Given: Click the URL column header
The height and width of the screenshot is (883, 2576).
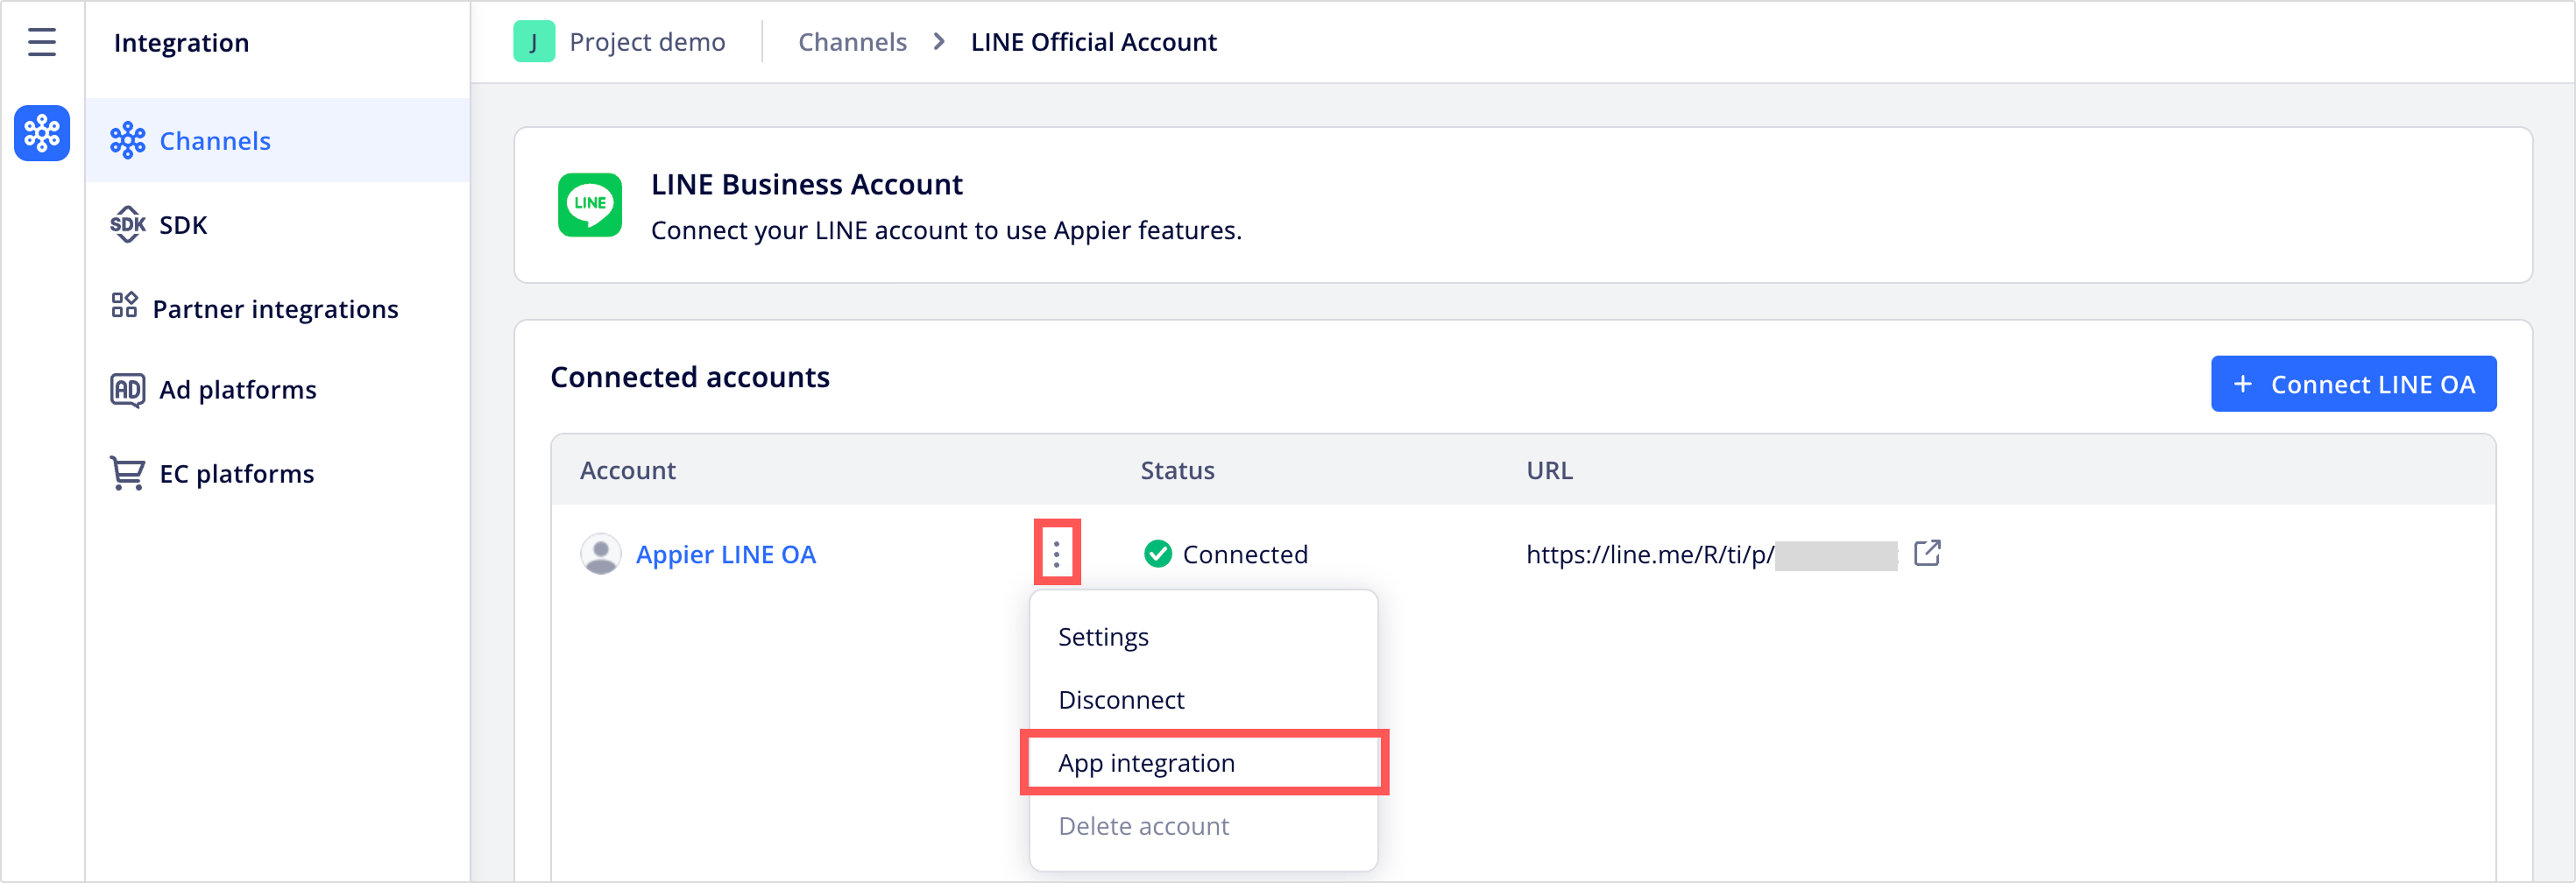Looking at the screenshot, I should (x=1549, y=470).
